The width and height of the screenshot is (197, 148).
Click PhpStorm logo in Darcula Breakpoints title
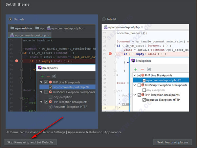pyautogui.click(x=40, y=68)
